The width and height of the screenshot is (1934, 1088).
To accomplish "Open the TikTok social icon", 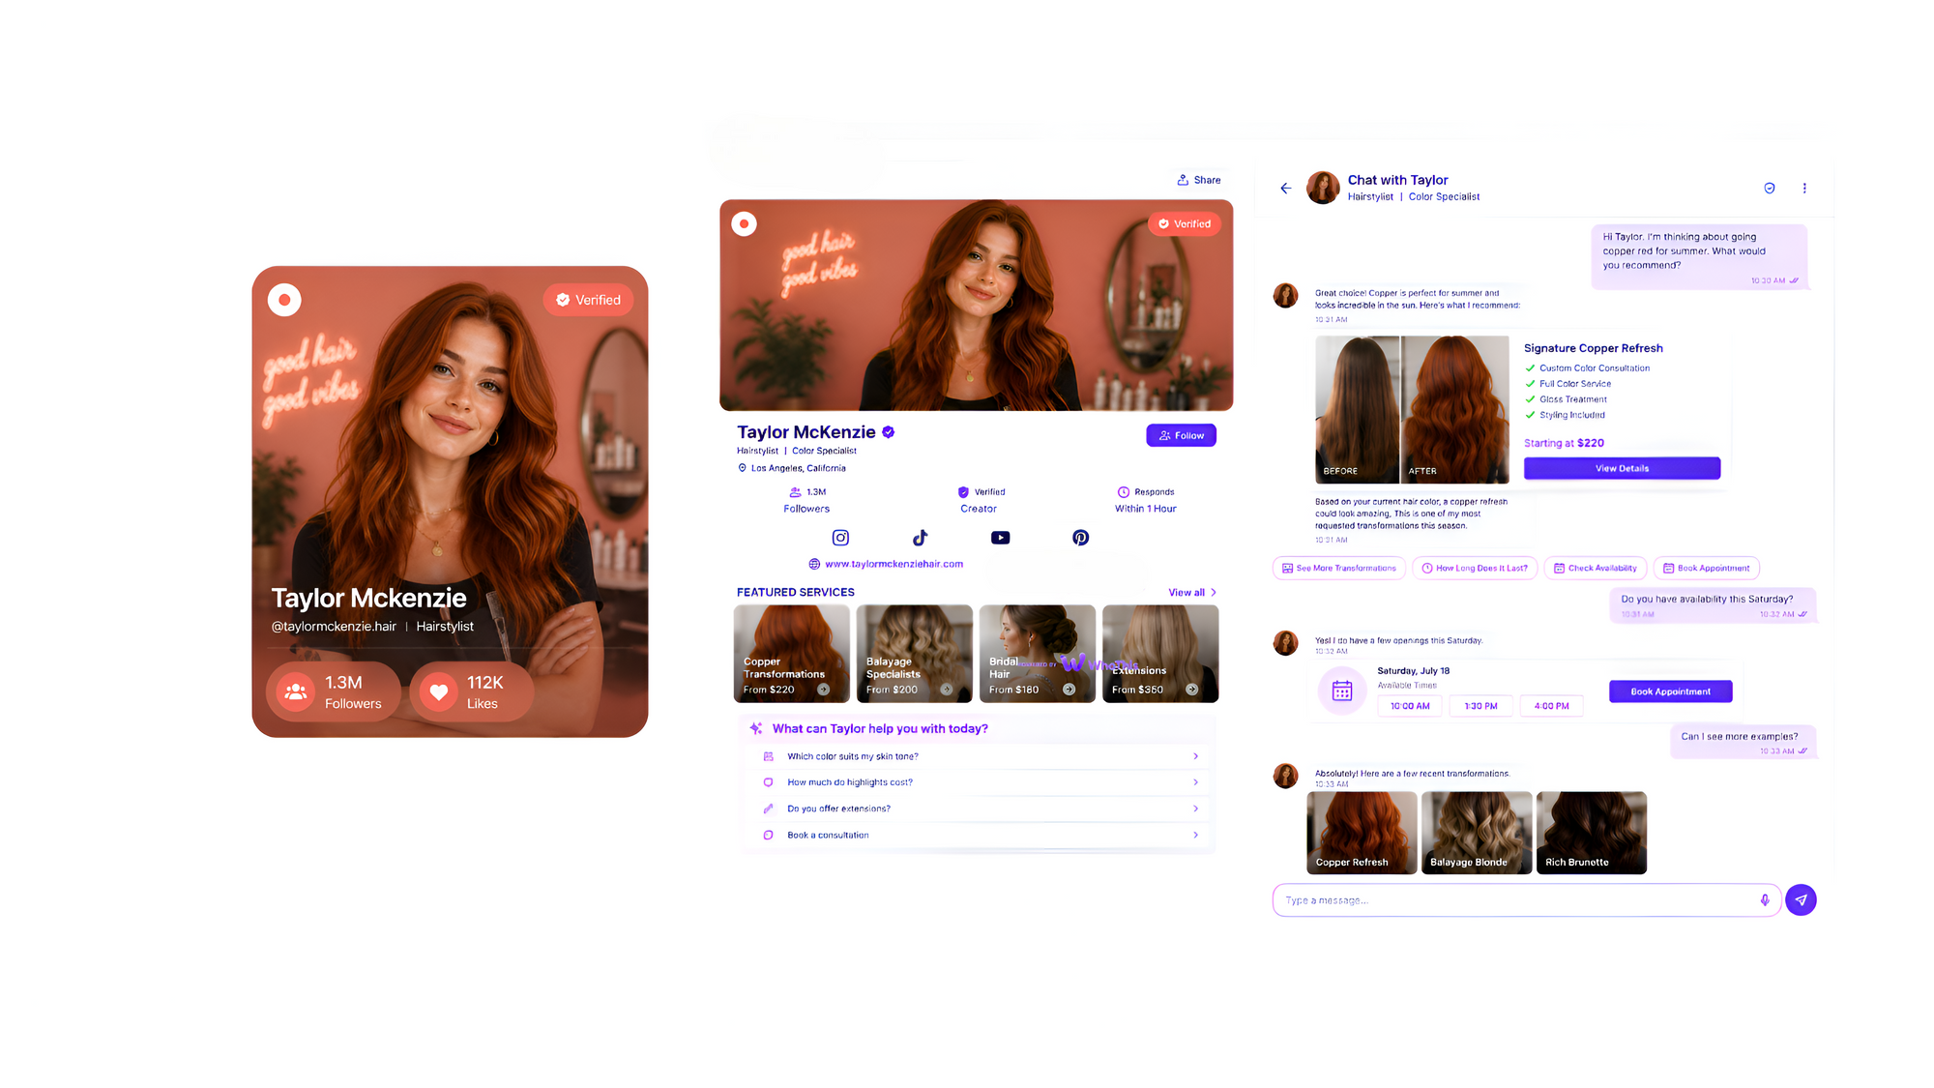I will tap(920, 538).
